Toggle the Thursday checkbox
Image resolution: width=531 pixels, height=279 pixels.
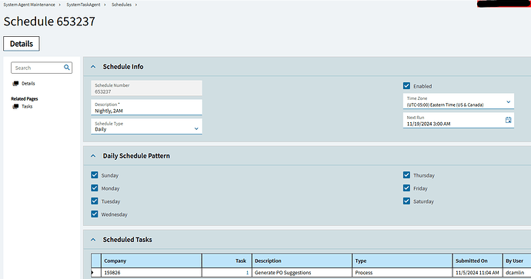[407, 175]
